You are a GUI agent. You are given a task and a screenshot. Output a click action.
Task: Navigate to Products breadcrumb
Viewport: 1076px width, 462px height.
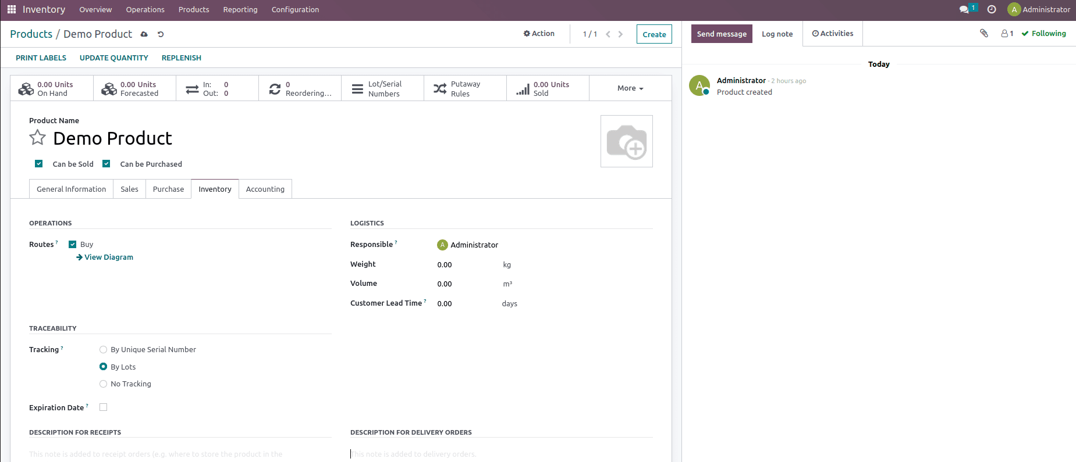coord(31,34)
